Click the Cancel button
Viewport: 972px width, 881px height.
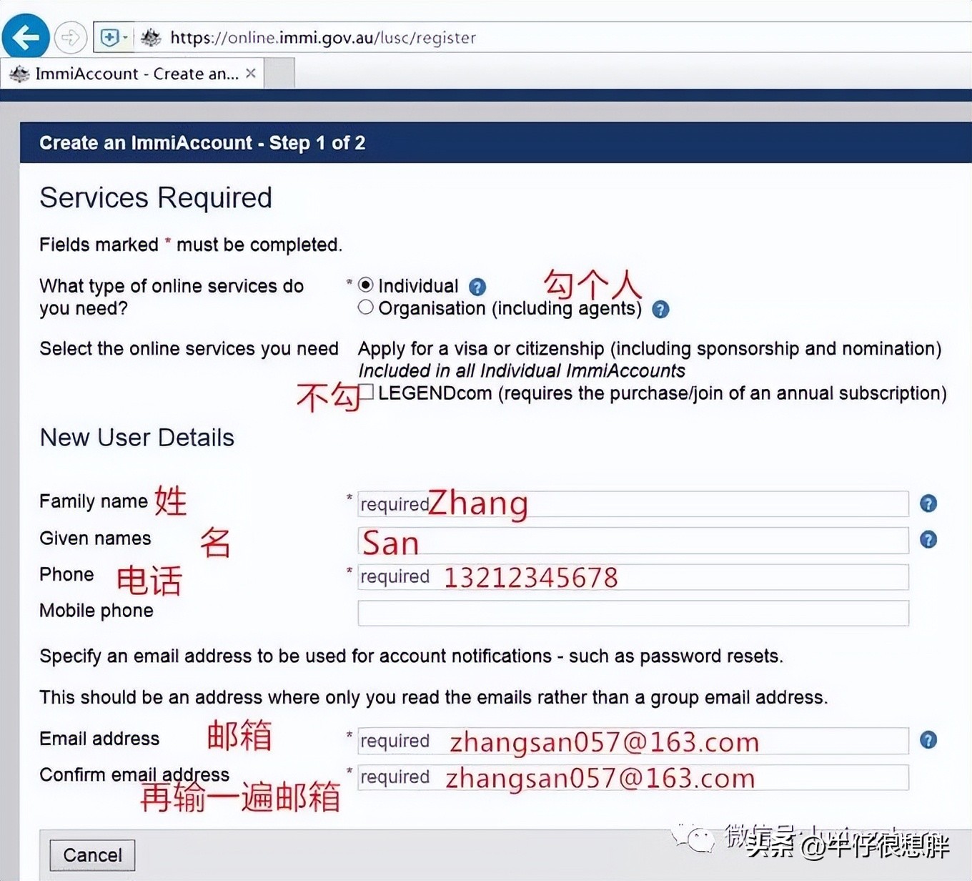92,855
